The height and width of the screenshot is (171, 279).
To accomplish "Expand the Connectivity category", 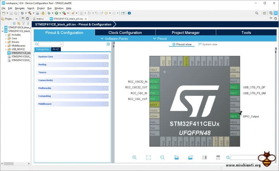I will point(72,80).
